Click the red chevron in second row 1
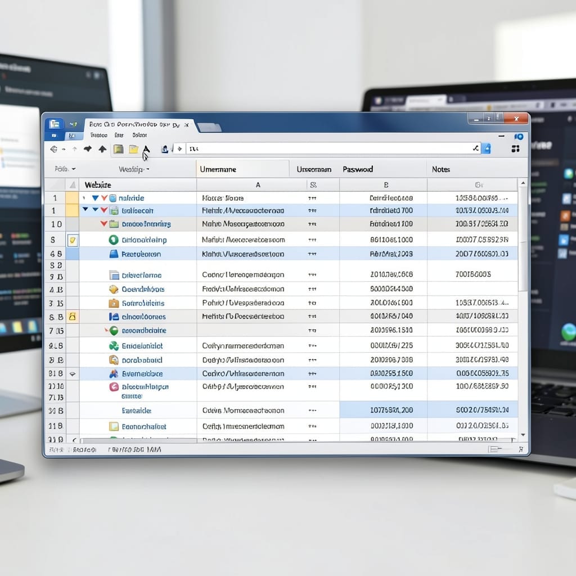This screenshot has width=576, height=576. (x=104, y=210)
